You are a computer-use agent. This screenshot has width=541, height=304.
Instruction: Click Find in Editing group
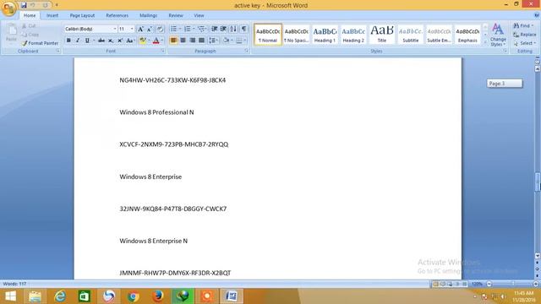523,26
